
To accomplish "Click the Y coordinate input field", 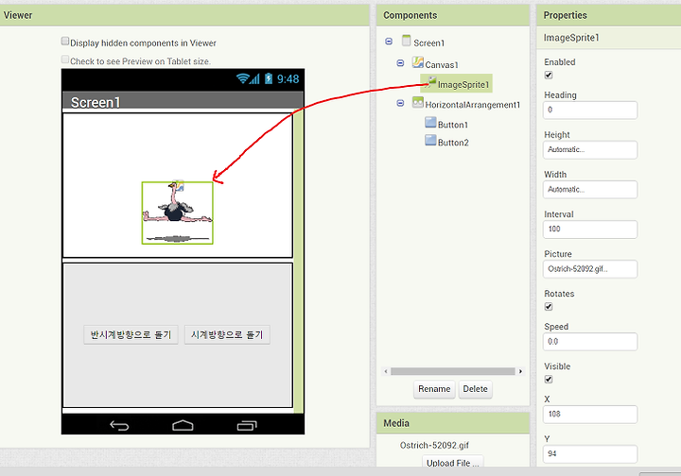I will (x=590, y=454).
